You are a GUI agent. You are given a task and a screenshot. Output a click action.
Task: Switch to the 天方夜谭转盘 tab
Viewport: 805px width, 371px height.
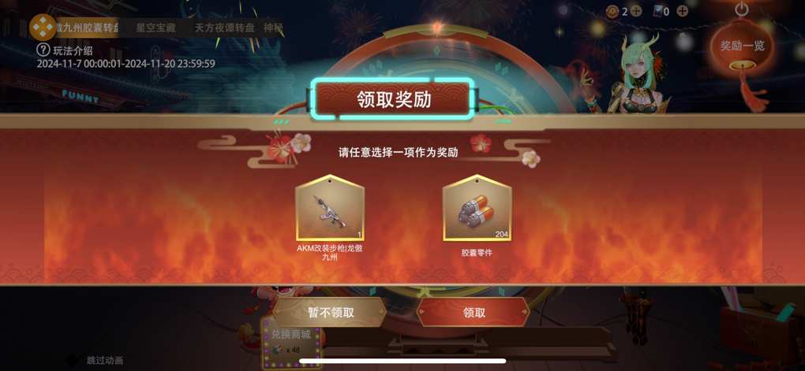pos(224,28)
